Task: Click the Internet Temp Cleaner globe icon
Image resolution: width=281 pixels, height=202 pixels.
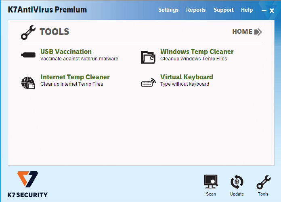Action: tap(28, 83)
